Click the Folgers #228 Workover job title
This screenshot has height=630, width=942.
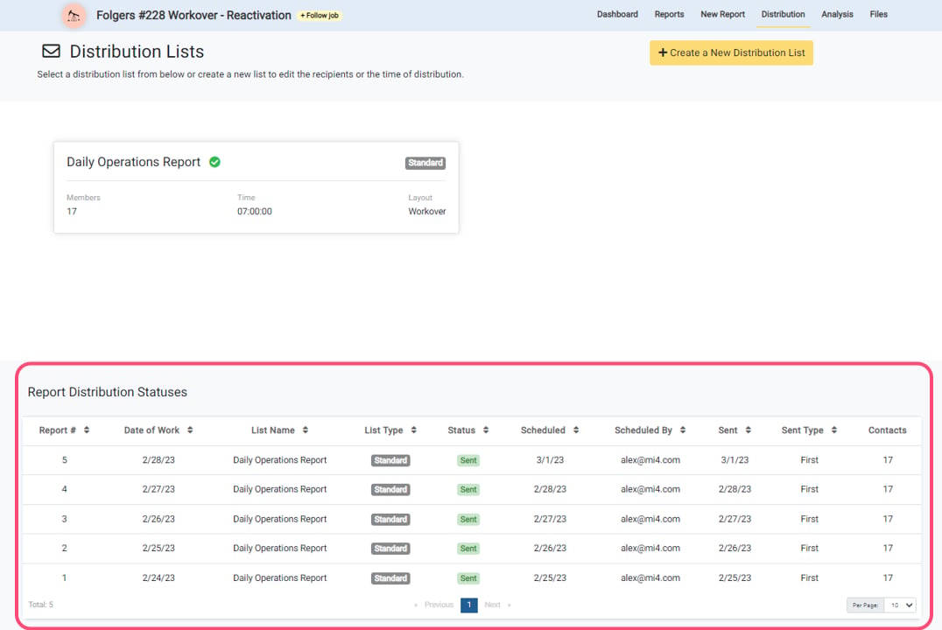click(x=193, y=16)
